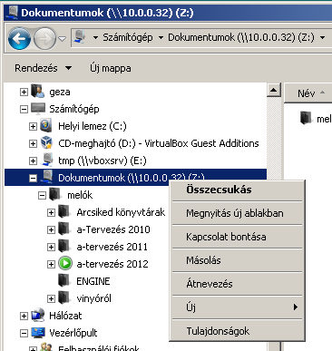Click VirtualBox Guest Additions CD icon
This screenshot has height=351, width=332.
pos(47,142)
